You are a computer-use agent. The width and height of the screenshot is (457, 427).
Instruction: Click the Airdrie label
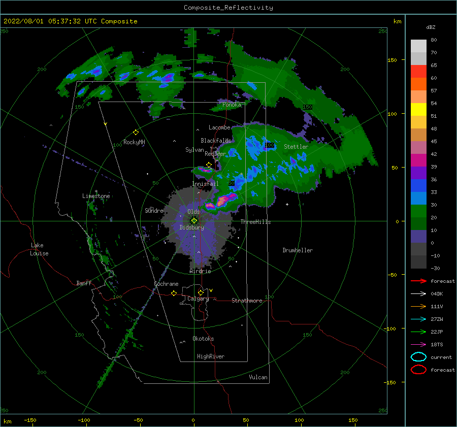point(200,271)
